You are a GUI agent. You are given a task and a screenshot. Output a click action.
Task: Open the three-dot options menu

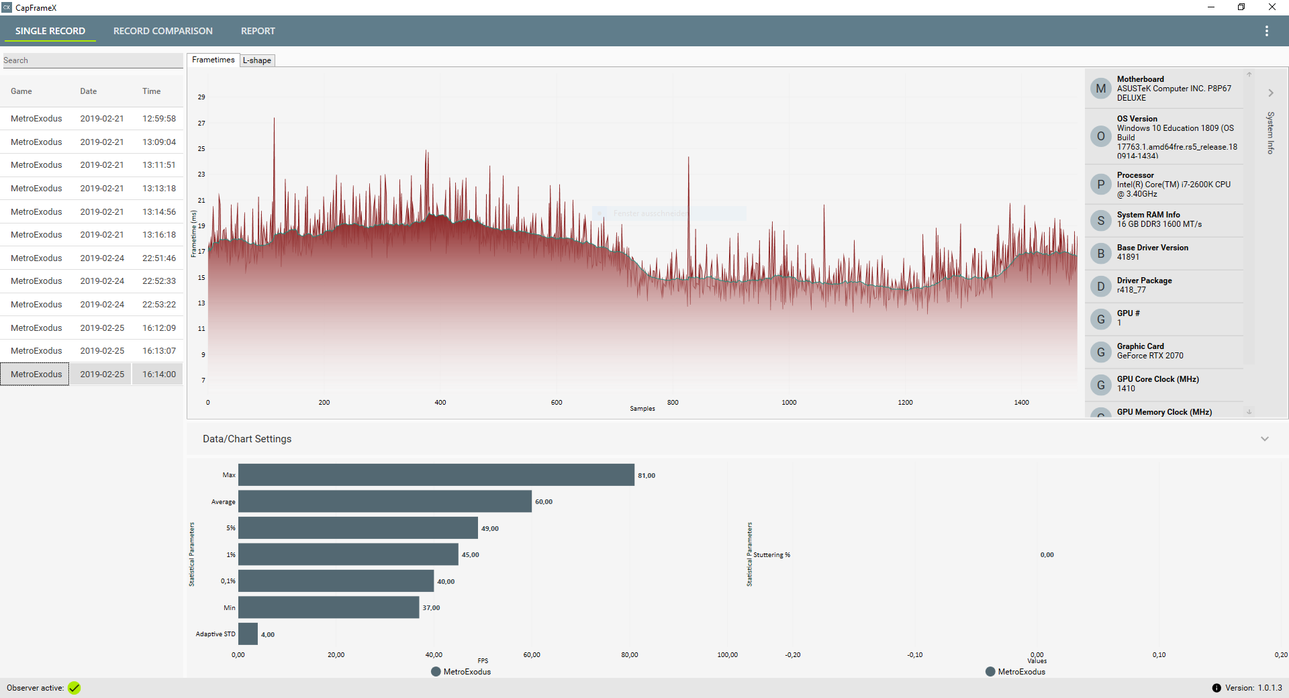click(x=1266, y=31)
